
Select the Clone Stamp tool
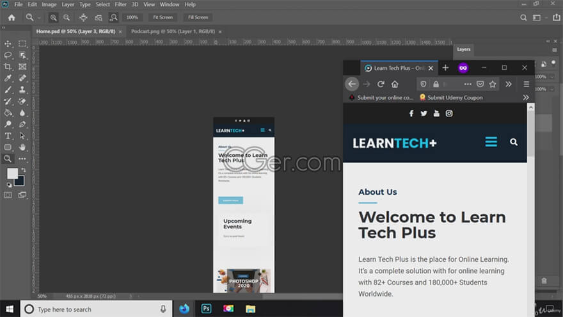(x=22, y=90)
